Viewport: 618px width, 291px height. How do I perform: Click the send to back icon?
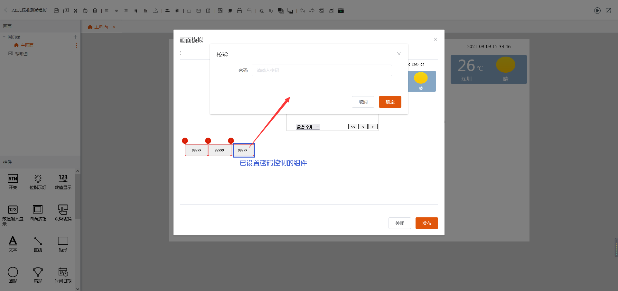[290, 11]
